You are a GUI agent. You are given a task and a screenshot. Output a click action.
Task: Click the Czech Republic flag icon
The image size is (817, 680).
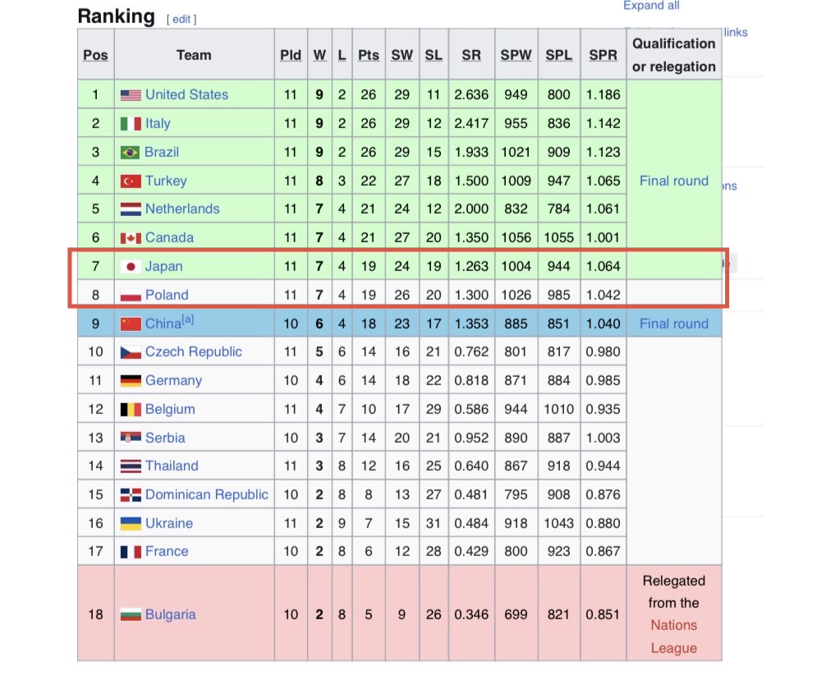131,353
